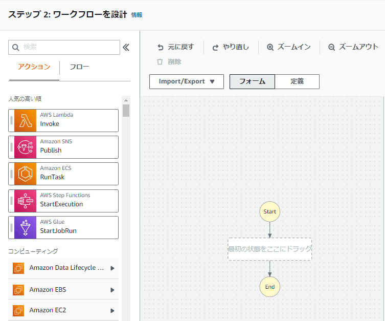Click the zoom out magnifier icon
This screenshot has height=321, width=385.
[x=331, y=47]
